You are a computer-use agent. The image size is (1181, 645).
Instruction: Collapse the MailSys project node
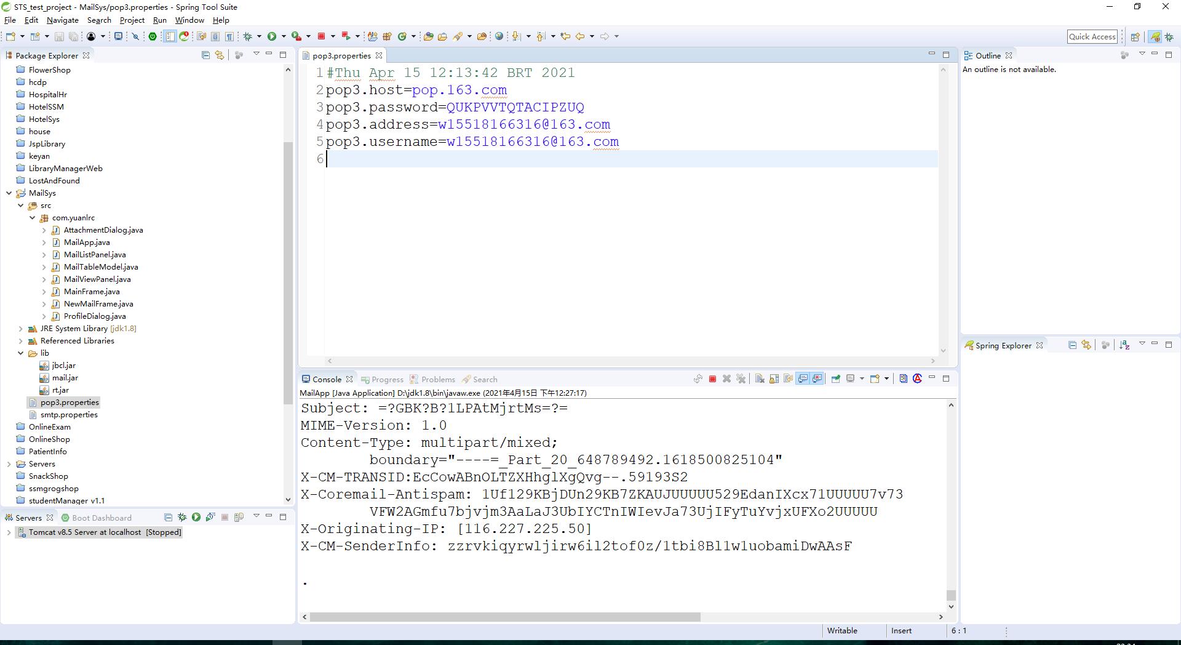(9, 193)
